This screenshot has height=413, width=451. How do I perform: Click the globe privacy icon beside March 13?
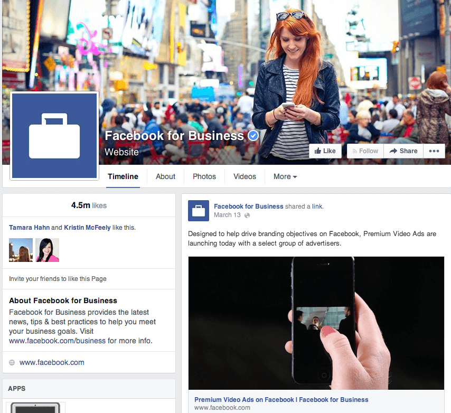247,215
